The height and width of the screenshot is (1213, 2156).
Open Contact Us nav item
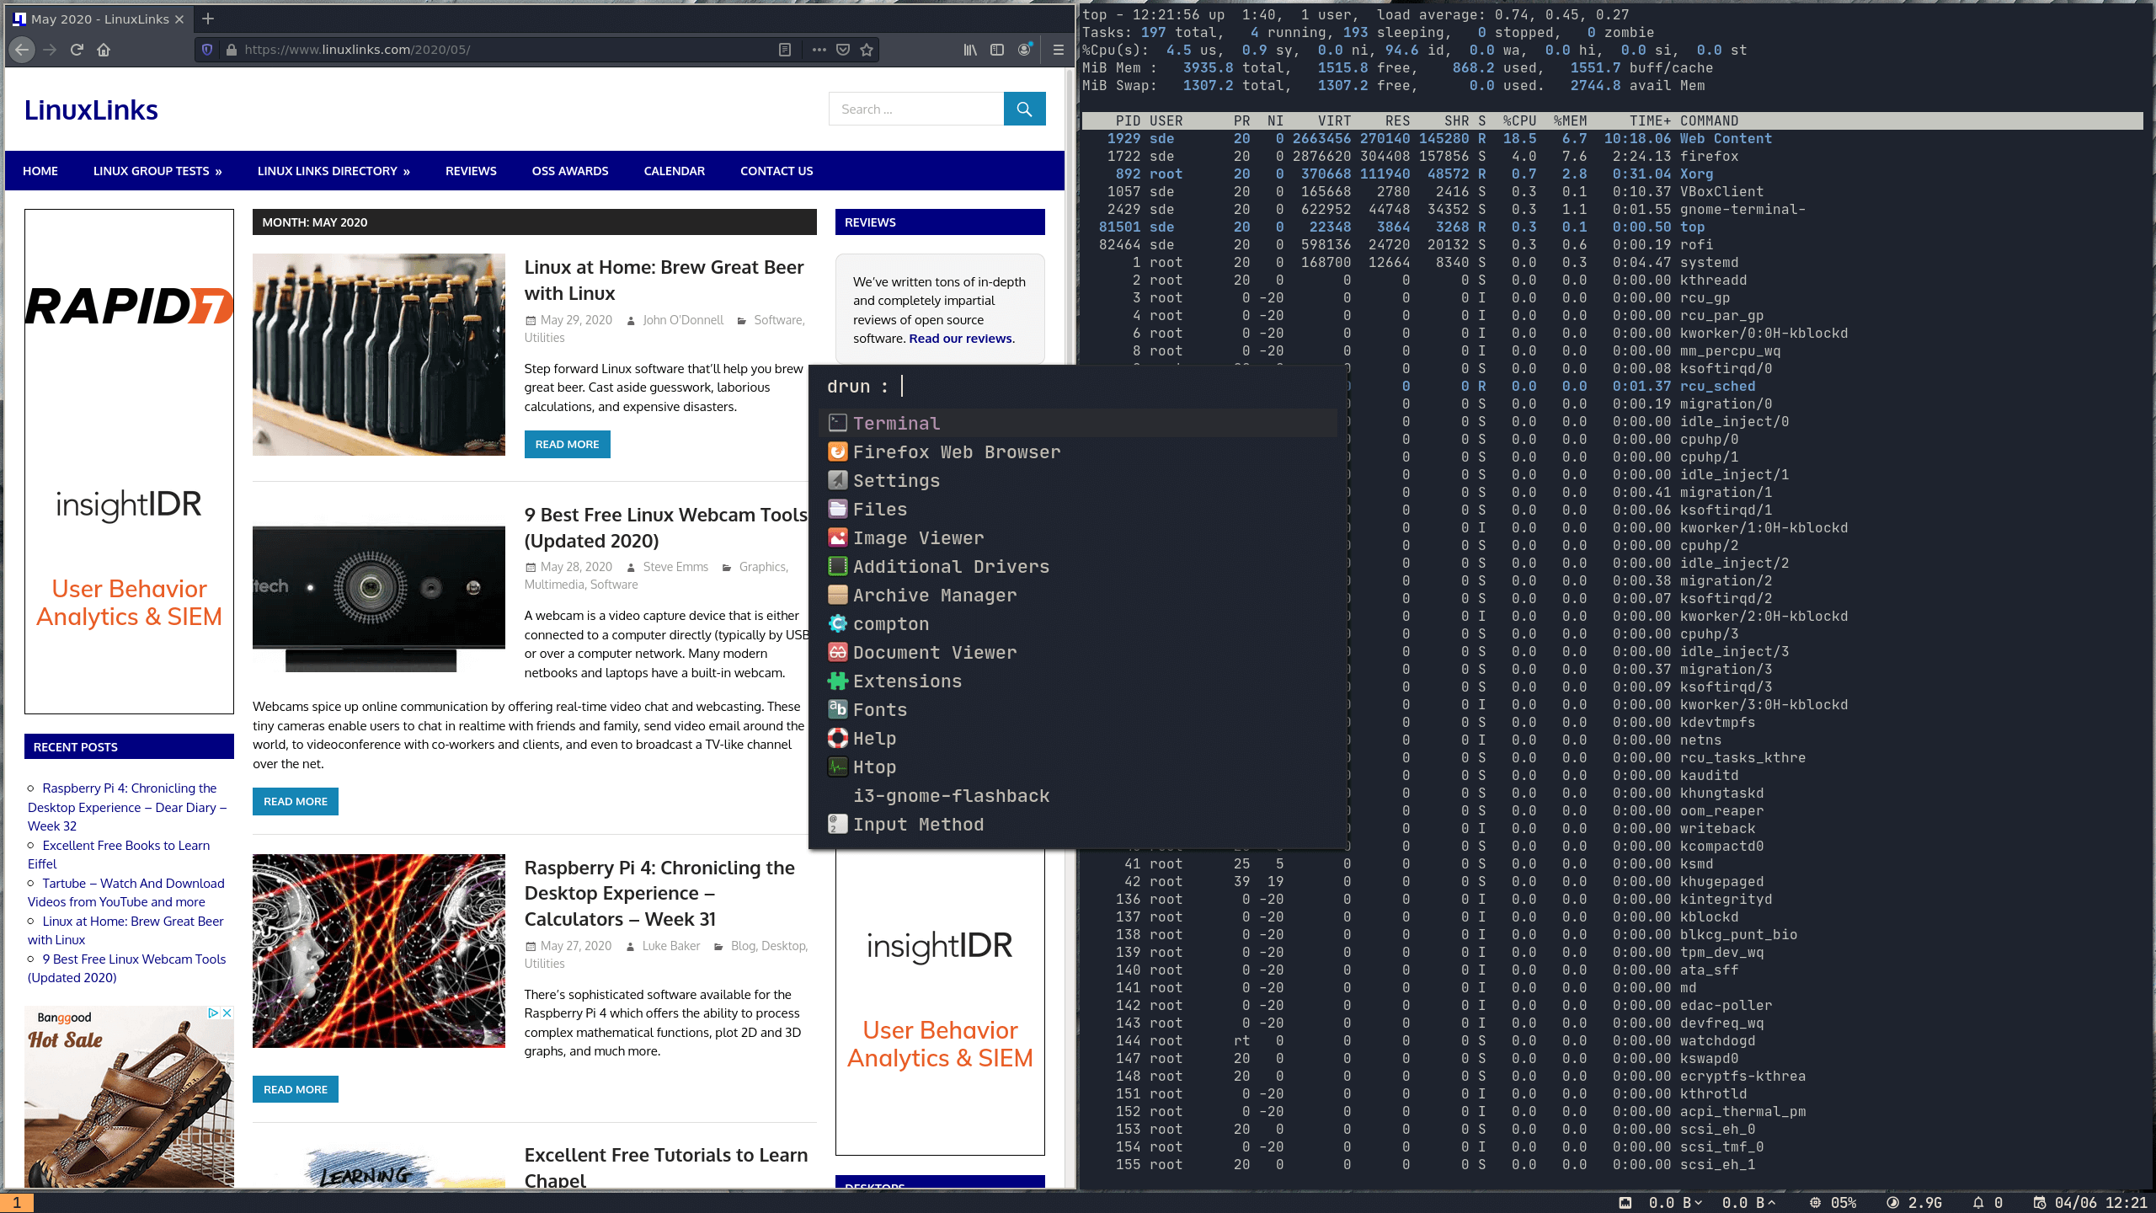coord(776,171)
